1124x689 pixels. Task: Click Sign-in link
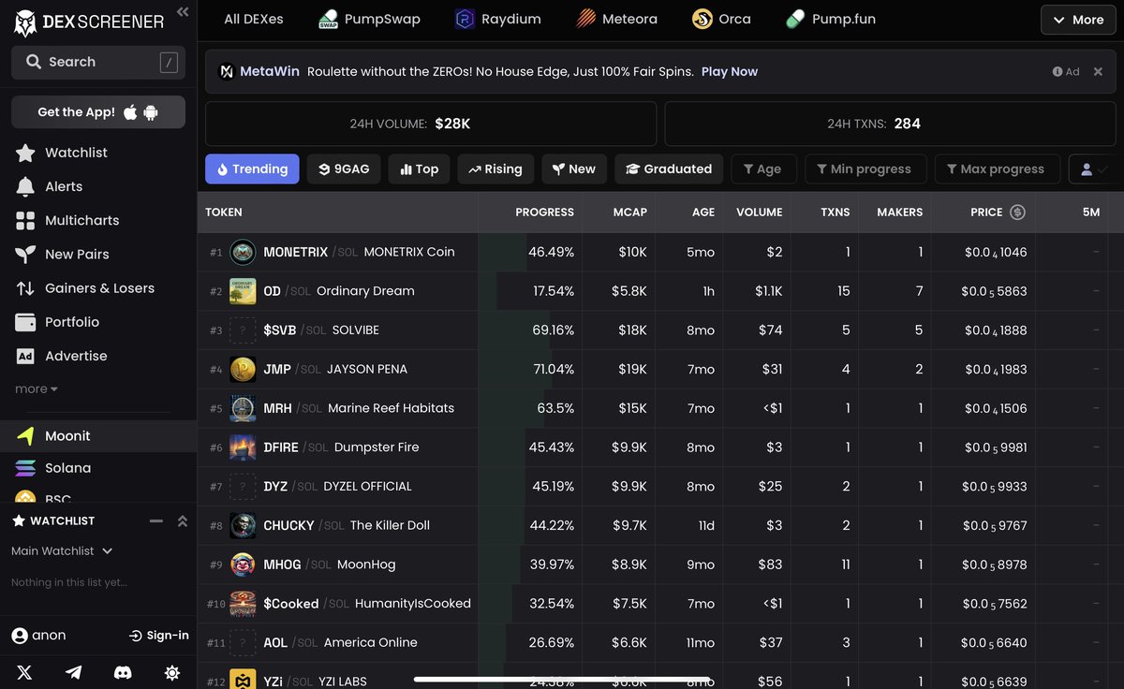coord(159,636)
